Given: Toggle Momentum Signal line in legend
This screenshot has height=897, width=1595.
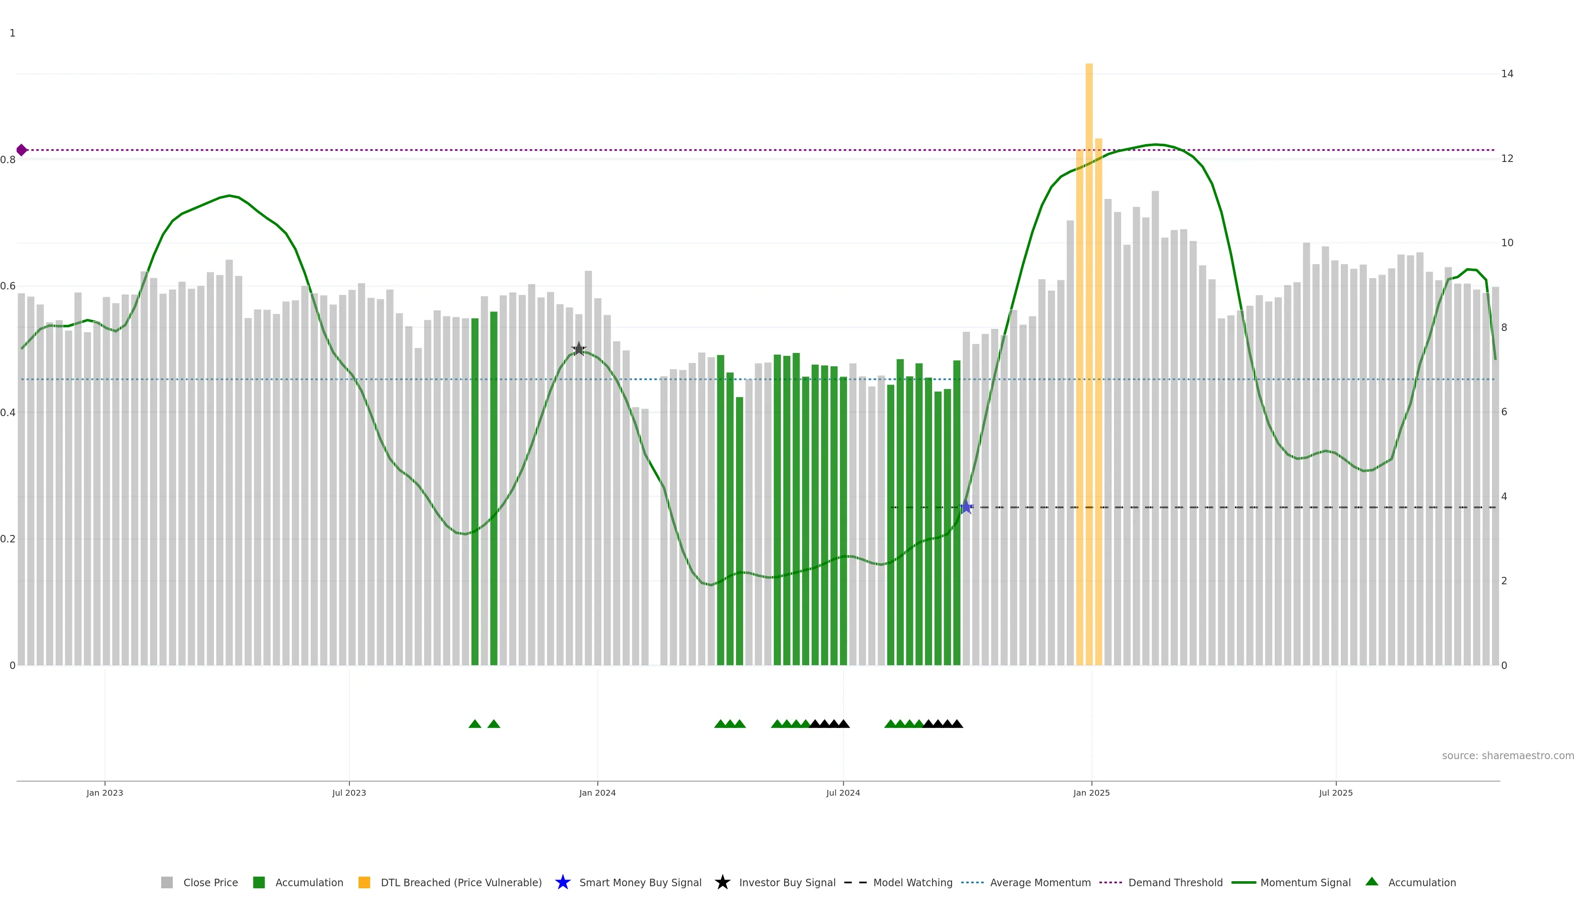Looking at the screenshot, I should [1305, 883].
